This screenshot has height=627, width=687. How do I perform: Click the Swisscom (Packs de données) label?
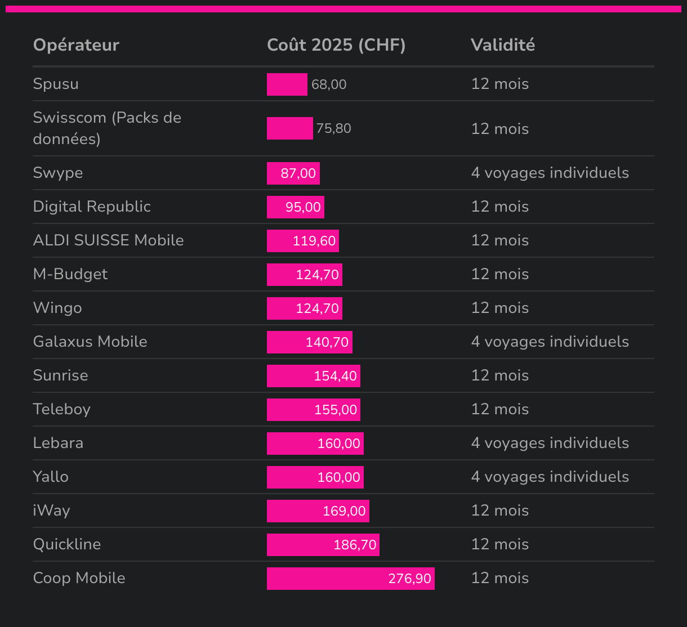point(107,128)
